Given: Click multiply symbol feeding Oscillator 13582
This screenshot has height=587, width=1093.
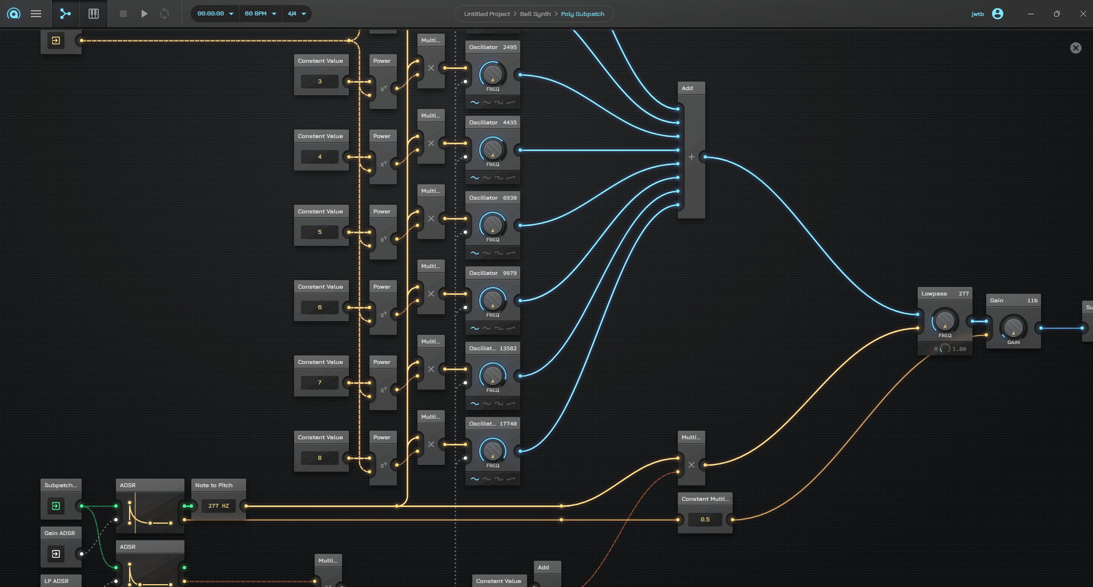Looking at the screenshot, I should [431, 369].
